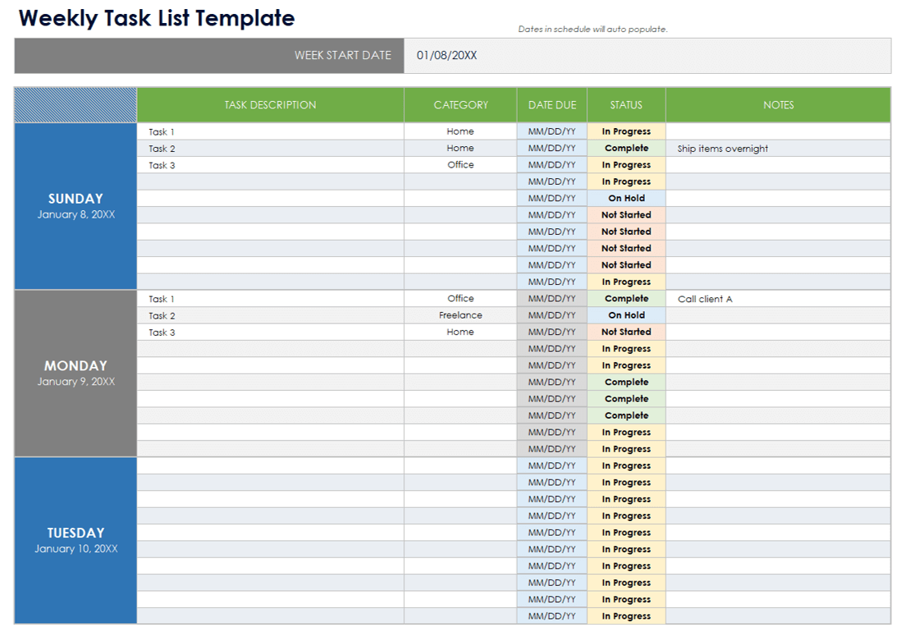Image resolution: width=906 pixels, height=641 pixels.
Task: Select the 'Ship items overnight' note cell
Action: pyautogui.click(x=777, y=149)
